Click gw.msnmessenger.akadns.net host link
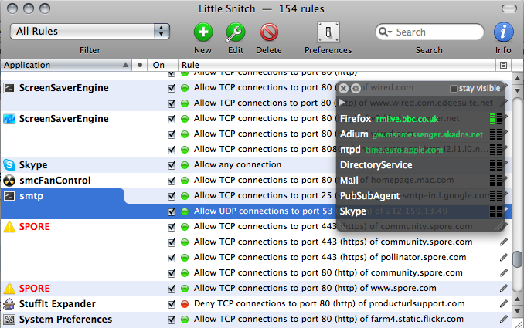Screen dimensions: 524x328 click(x=427, y=134)
